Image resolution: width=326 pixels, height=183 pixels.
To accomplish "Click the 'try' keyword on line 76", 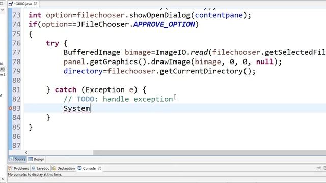I will coord(52,43).
